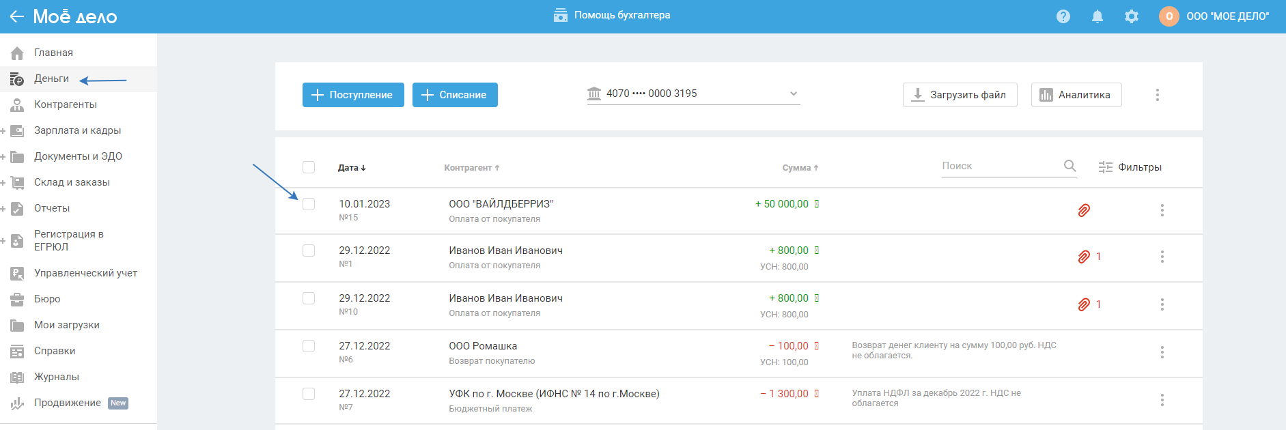Viewport: 1286px width, 430px height.
Task: Open the three-dot menu beside Аналитика
Action: click(1157, 95)
